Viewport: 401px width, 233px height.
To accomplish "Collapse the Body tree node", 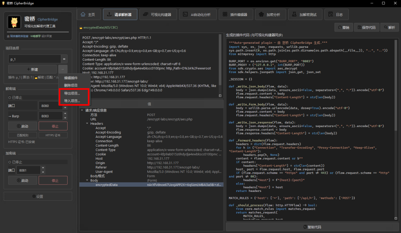I will [x=87, y=180].
